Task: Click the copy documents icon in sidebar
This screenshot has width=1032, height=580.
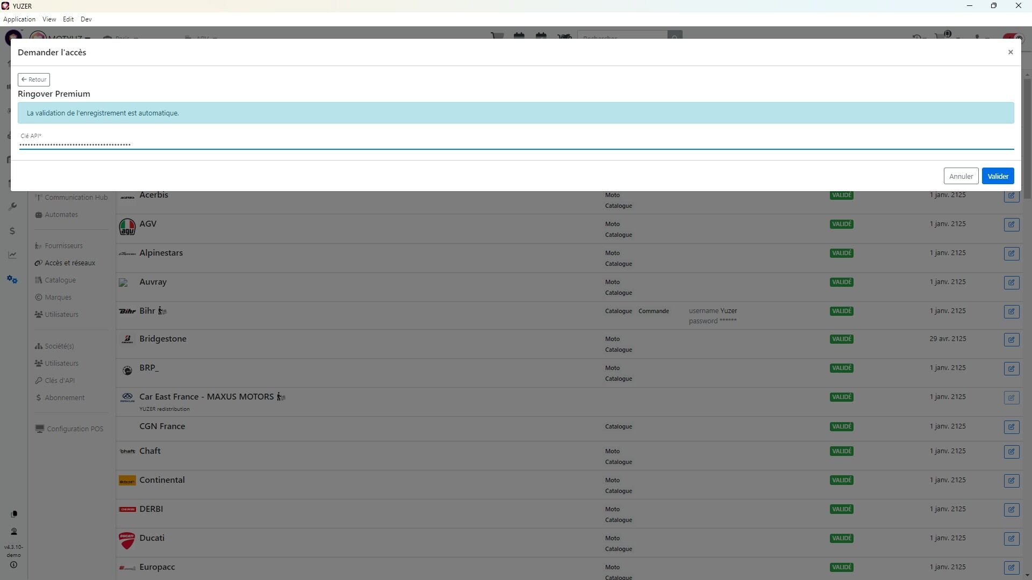Action: click(14, 514)
